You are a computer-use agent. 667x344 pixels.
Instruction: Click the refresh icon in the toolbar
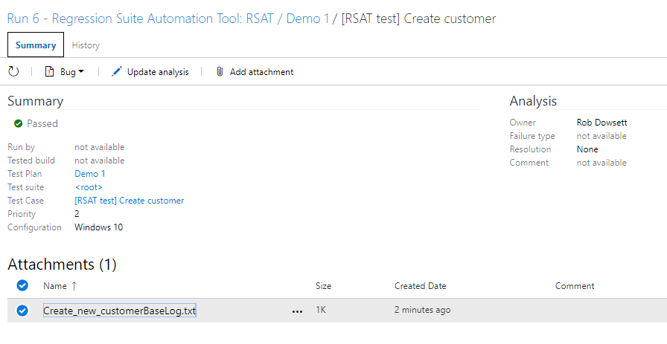pos(13,72)
